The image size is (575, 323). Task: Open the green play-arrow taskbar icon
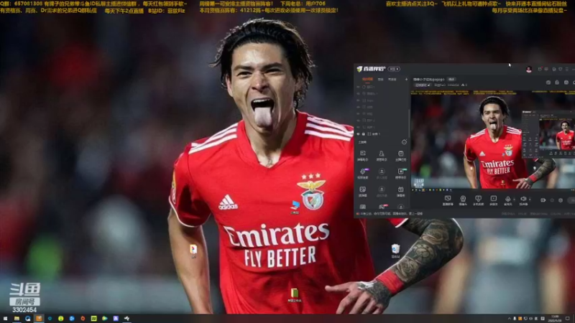105,319
